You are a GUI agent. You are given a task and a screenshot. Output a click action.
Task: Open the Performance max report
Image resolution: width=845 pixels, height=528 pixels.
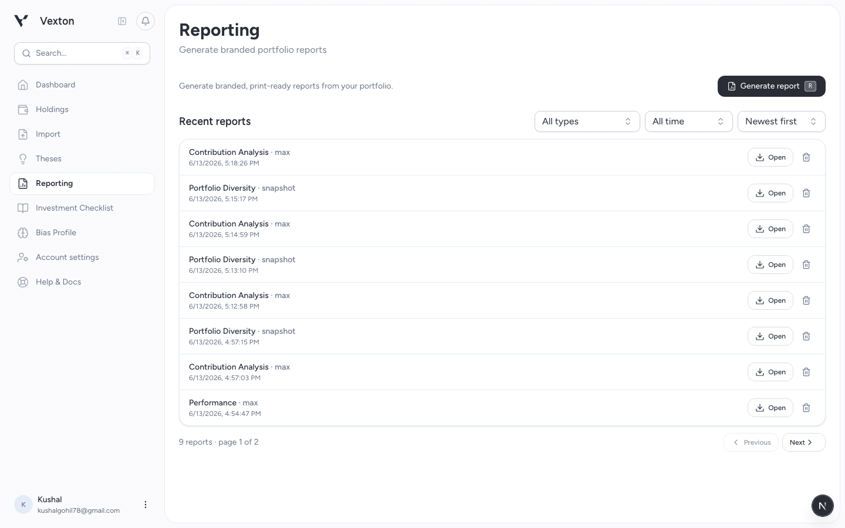pos(770,408)
